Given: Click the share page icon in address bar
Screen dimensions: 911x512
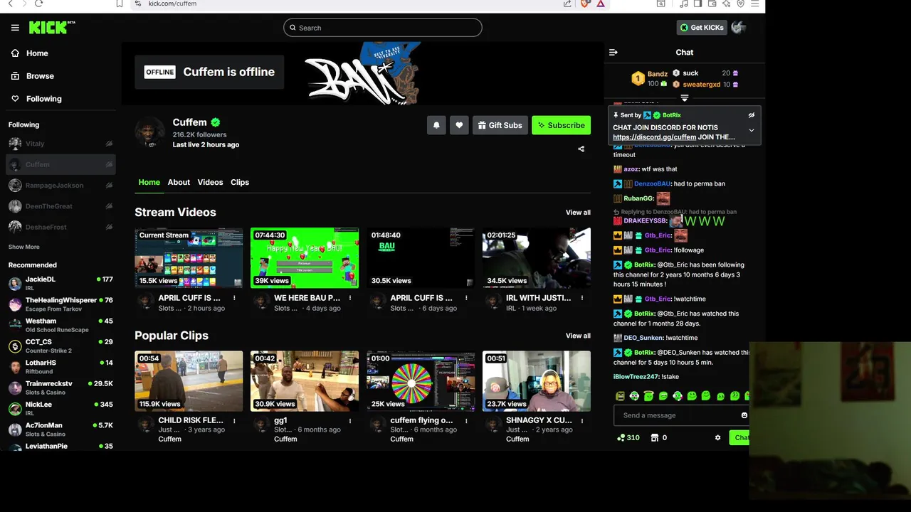Looking at the screenshot, I should point(567,4).
